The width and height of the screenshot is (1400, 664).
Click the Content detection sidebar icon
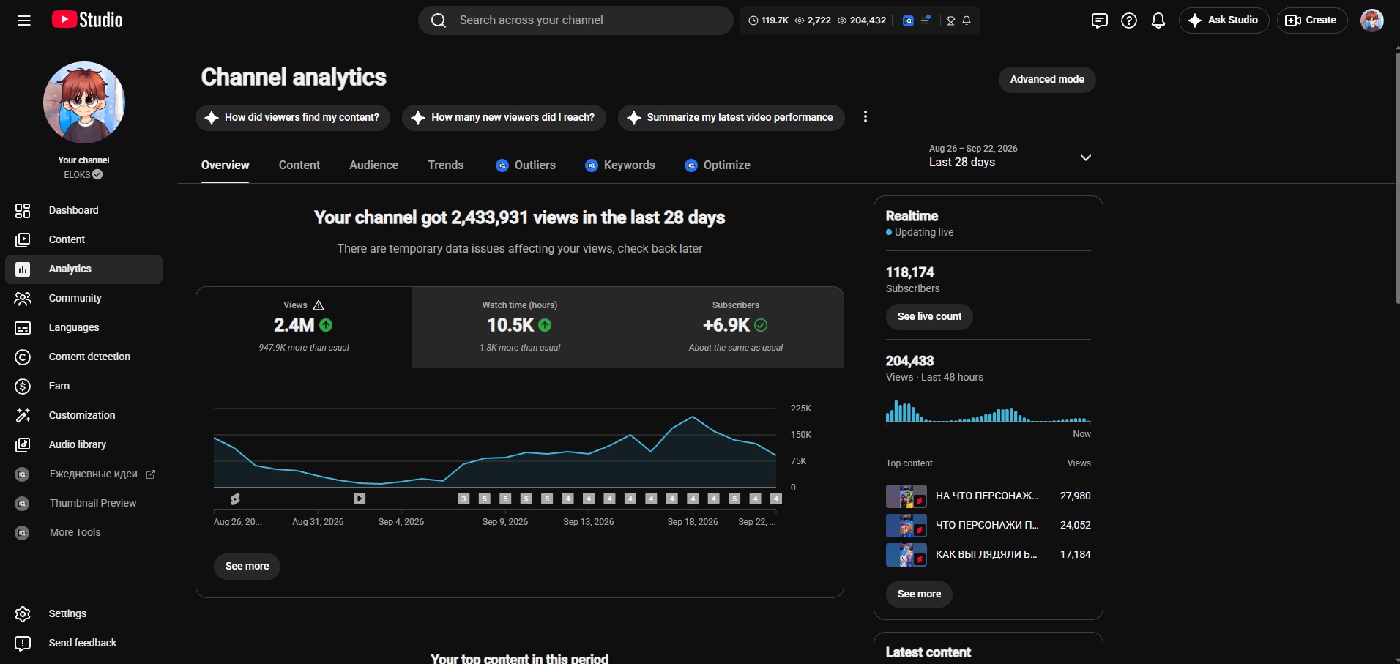(x=23, y=357)
